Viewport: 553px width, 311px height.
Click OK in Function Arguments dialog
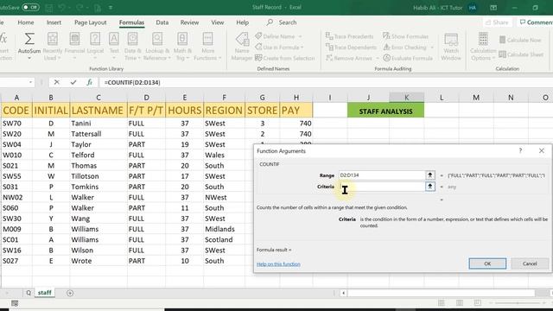(487, 263)
